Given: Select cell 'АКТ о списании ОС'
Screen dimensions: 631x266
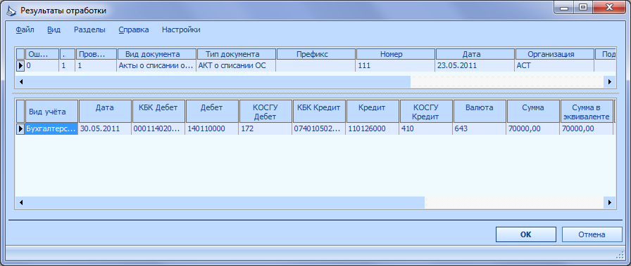Looking at the screenshot, I should pos(236,65).
